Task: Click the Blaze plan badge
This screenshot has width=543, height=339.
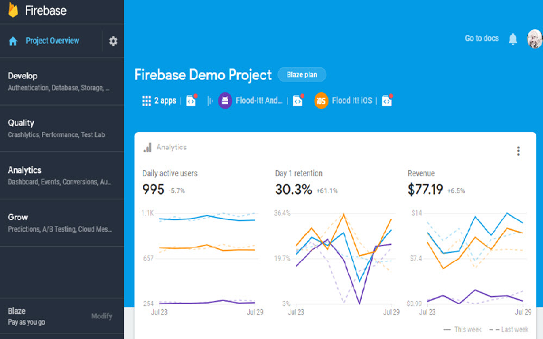Action: click(x=301, y=75)
